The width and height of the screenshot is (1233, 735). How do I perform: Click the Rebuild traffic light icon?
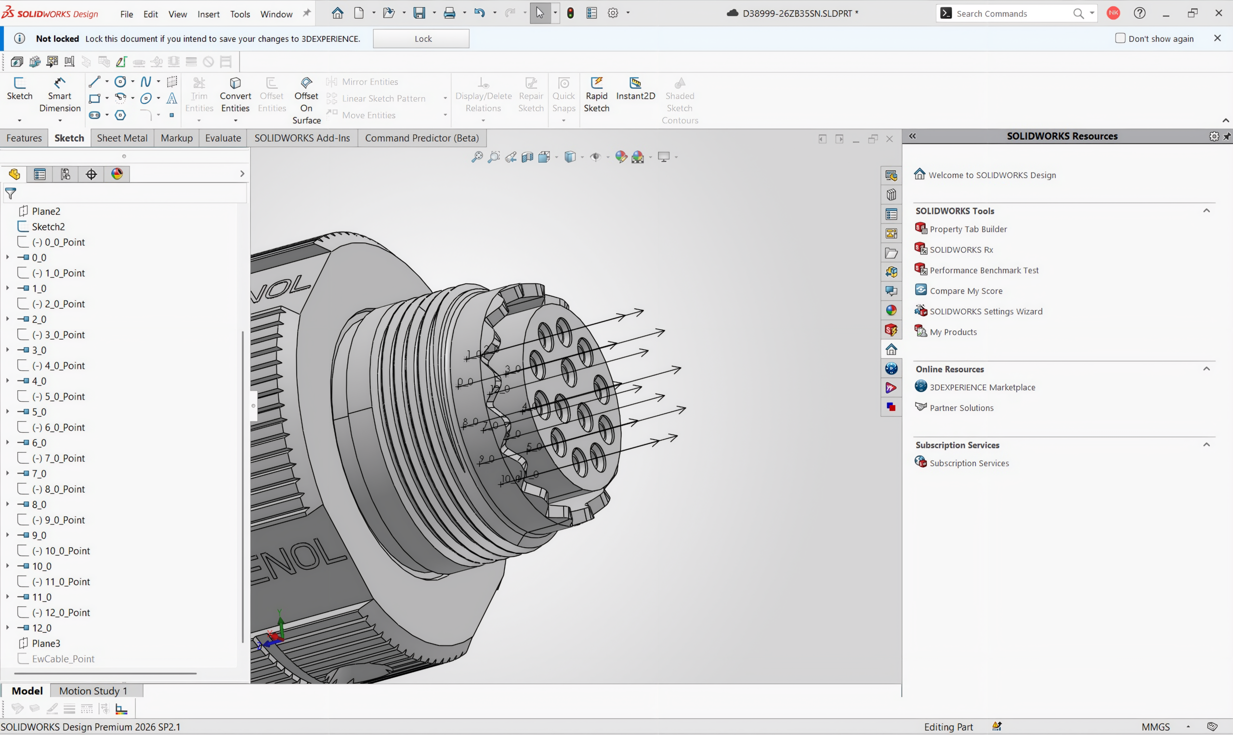click(x=570, y=13)
